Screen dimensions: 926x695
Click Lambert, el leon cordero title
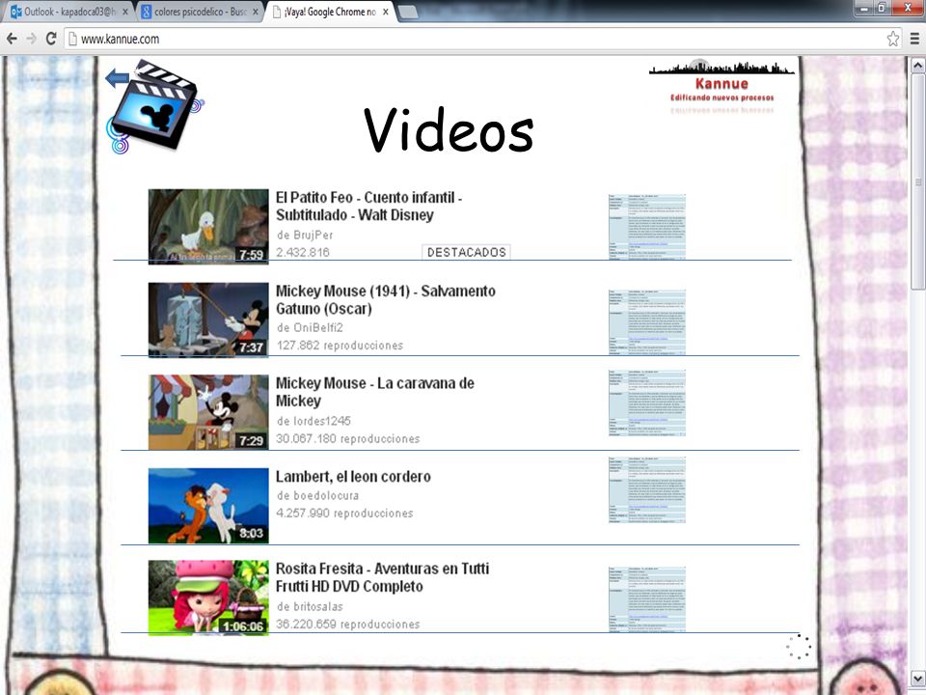(353, 476)
